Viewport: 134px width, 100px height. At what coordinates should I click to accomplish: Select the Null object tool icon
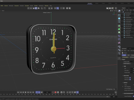(x=119, y=11)
